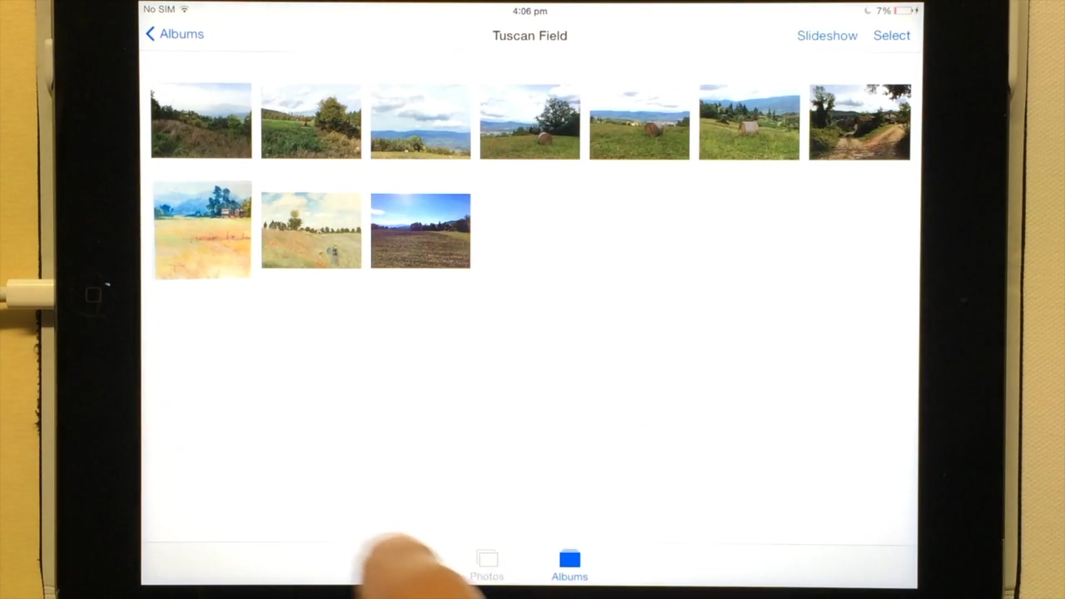
Task: Open fifth photo of hay bale in open meadow
Action: pyautogui.click(x=640, y=122)
